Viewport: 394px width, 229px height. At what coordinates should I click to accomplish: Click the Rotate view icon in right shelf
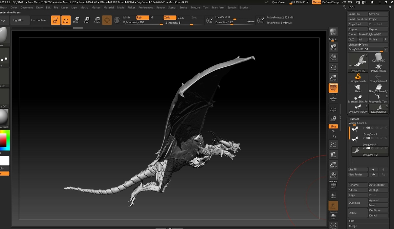[x=333, y=175]
